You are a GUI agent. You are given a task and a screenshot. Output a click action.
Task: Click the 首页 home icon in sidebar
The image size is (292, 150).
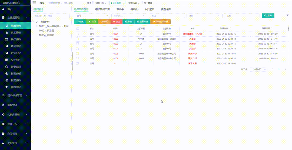[x=3, y=9]
